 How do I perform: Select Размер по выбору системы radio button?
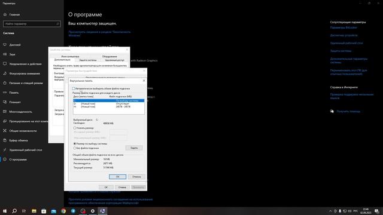tap(75, 143)
